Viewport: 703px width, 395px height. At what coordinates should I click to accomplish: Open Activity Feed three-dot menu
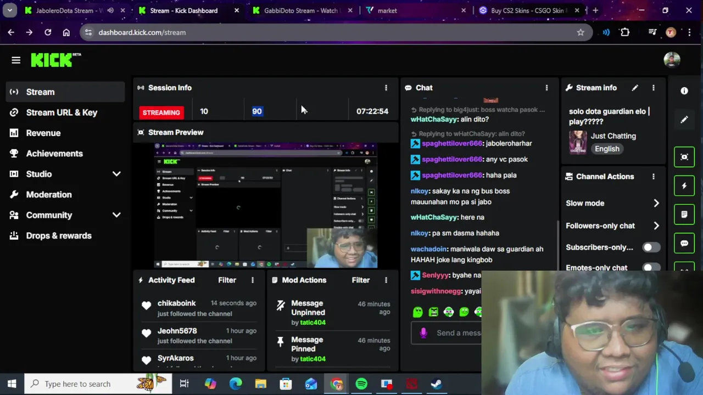(x=253, y=280)
